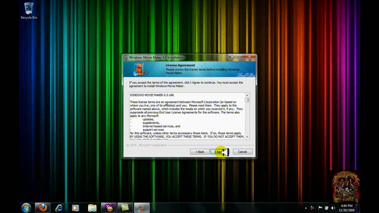The width and height of the screenshot is (379, 213).
Task: Click the power plug tray icon
Action: [x=327, y=208]
